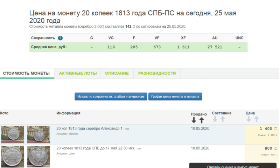Sort by Продано ascending arrow
The height and width of the screenshot is (168, 280).
click(x=202, y=120)
